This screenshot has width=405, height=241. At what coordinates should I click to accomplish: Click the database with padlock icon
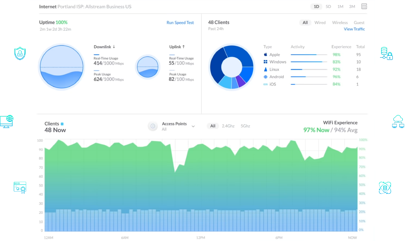click(386, 53)
